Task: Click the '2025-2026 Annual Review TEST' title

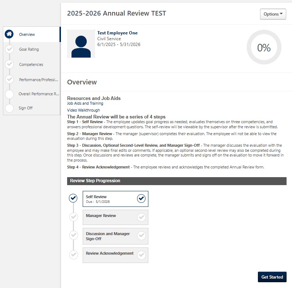Action: (116, 13)
